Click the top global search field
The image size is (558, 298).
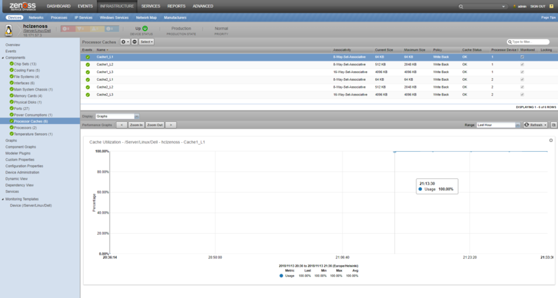pyautogui.click(x=482, y=6)
